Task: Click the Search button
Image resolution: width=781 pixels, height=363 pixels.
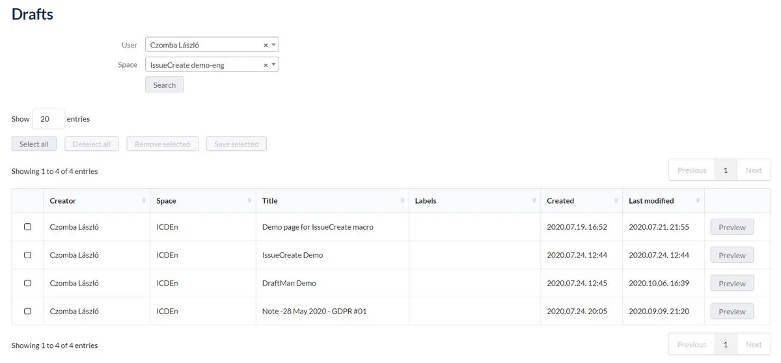Action: coord(165,85)
